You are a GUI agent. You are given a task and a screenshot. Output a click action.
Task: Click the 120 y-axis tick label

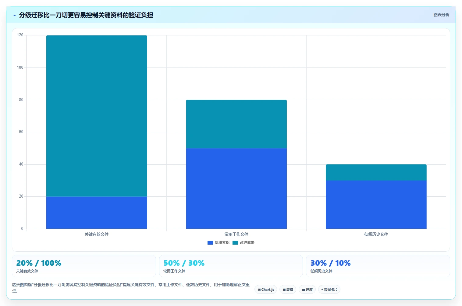(x=20, y=35)
